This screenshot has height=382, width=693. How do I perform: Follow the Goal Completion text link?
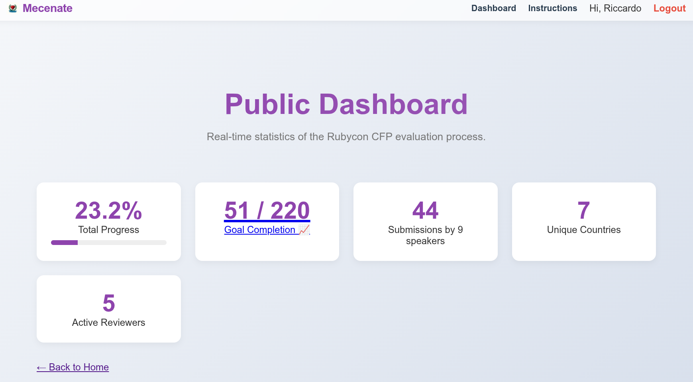coord(259,230)
